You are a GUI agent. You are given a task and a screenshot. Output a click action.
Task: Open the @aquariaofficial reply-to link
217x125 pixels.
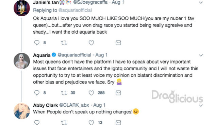pos(75,10)
